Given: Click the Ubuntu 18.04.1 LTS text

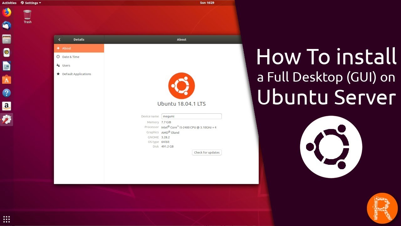Looking at the screenshot, I should coord(181,104).
